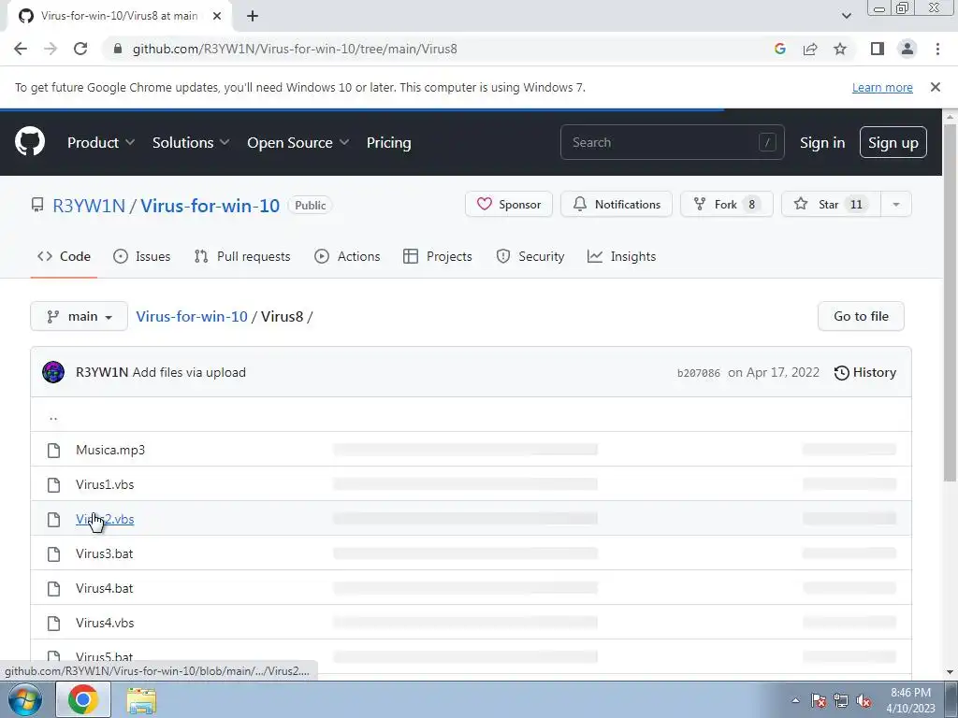Open the tab search chevron in Chrome
This screenshot has height=718, width=958.
point(846,16)
